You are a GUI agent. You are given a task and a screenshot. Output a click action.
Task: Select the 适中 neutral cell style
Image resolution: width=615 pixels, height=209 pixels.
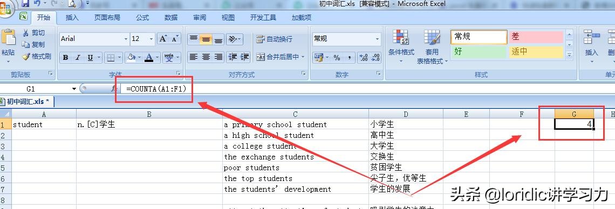[536, 52]
